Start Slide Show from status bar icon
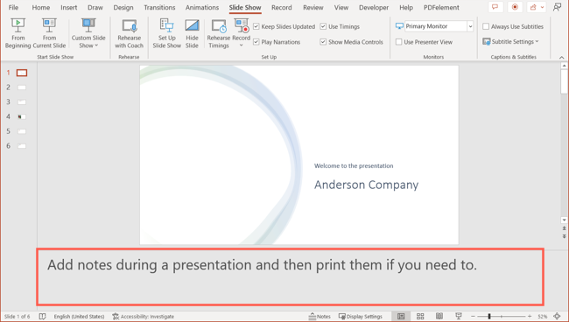This screenshot has height=322, width=569. (459, 316)
